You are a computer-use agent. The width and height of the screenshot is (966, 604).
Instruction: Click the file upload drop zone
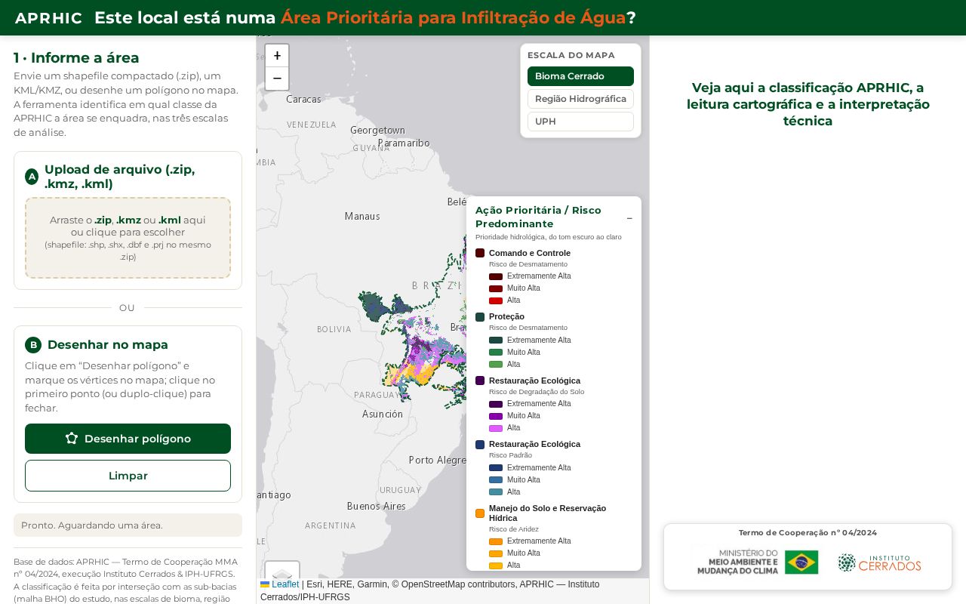coord(128,238)
